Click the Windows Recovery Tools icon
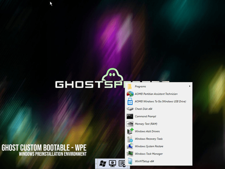The width and height of the screenshot is (225, 169). [x=130, y=139]
